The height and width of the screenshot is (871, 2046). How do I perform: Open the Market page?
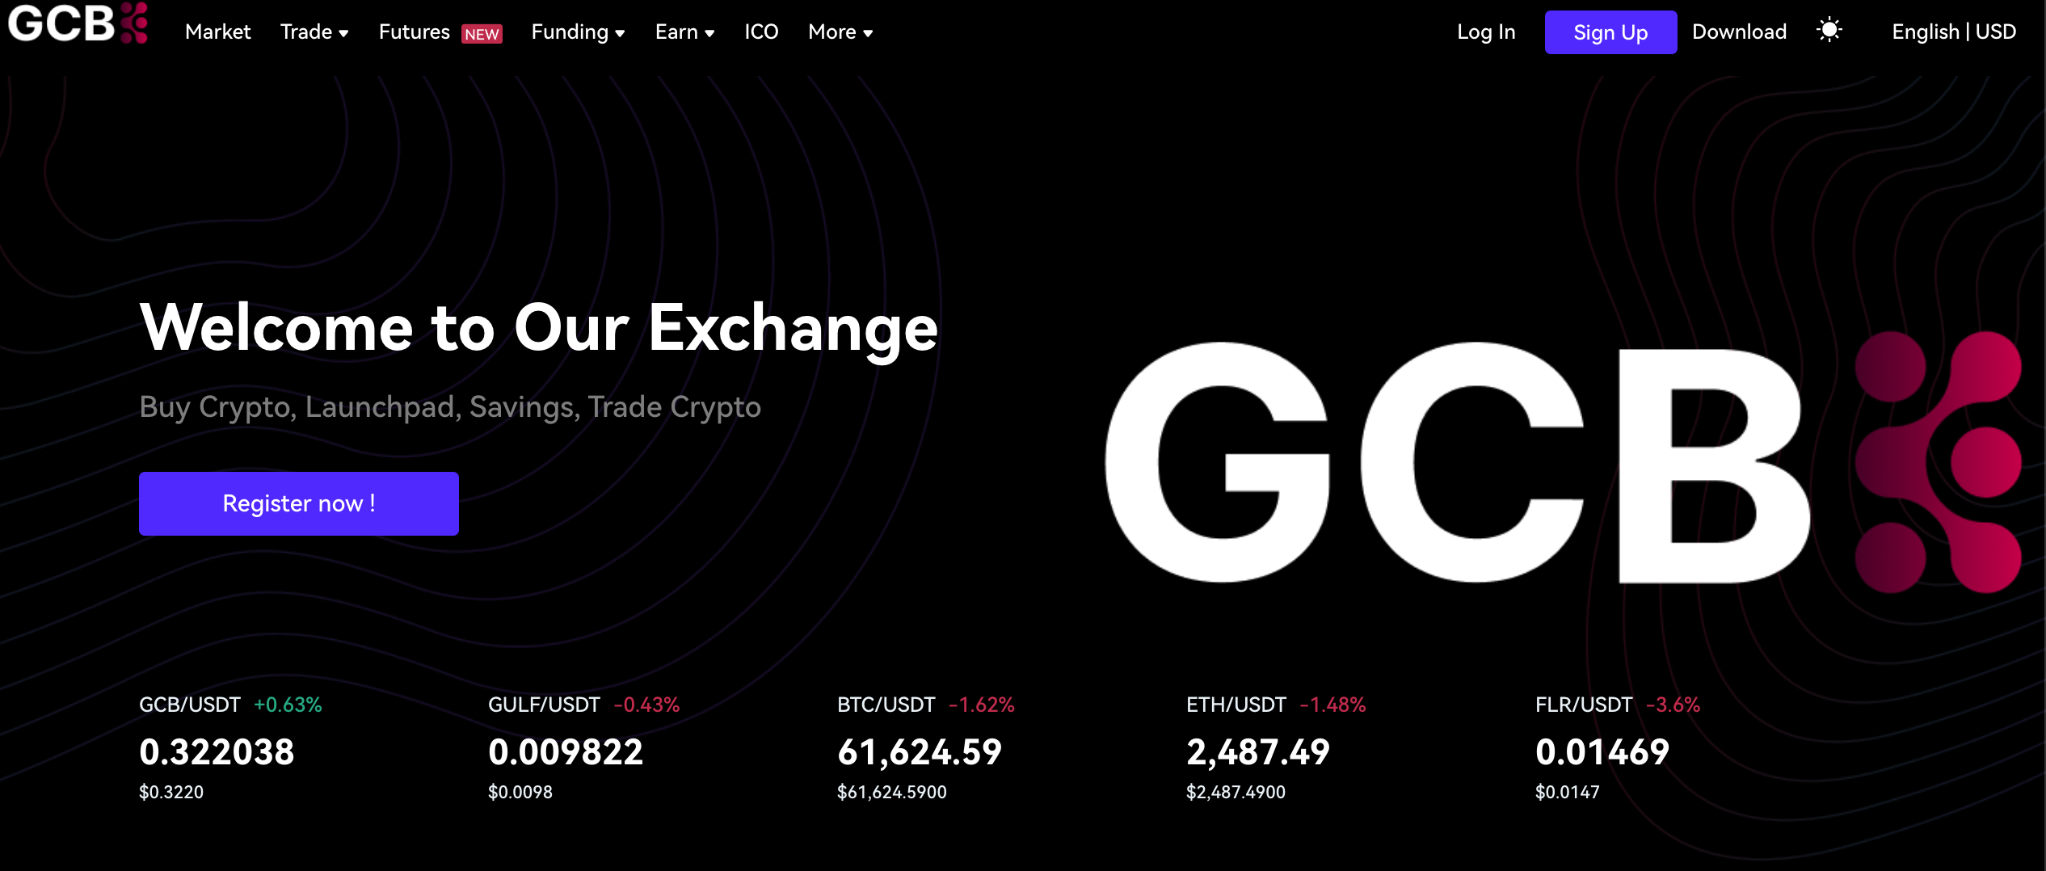coord(217,32)
